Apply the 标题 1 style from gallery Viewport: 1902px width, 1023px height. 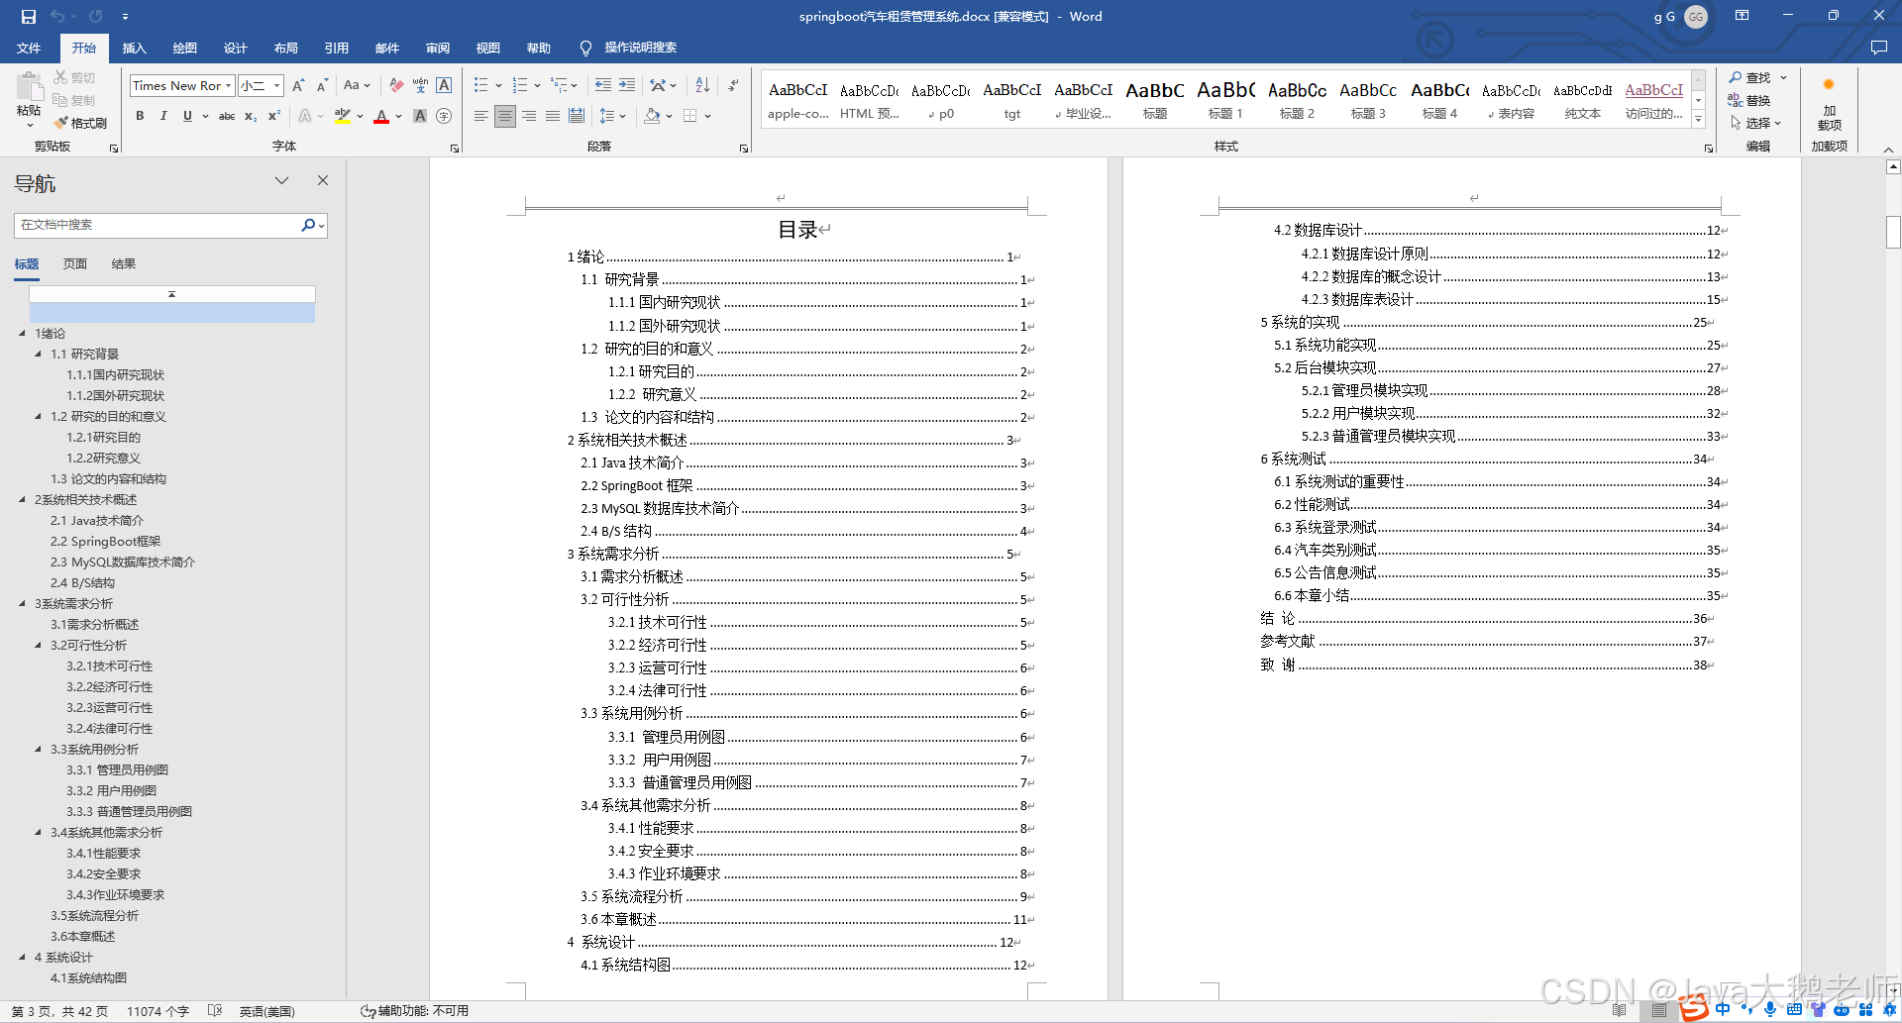[x=1225, y=100]
